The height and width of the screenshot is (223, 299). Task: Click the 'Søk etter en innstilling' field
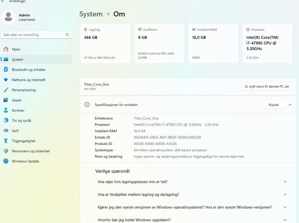pos(36,35)
